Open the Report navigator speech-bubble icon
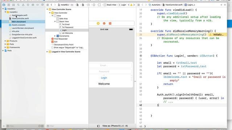The width and height of the screenshot is (232, 130). point(42,5)
